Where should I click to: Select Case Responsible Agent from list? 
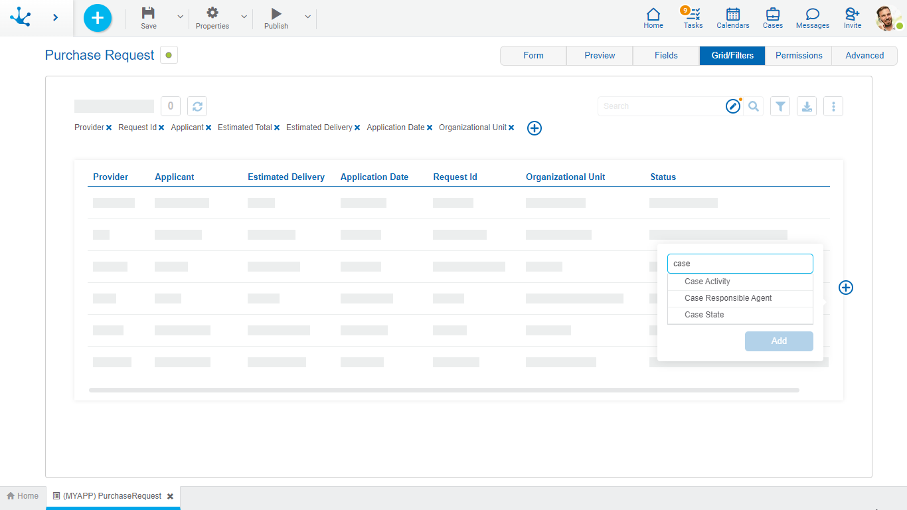click(x=728, y=298)
